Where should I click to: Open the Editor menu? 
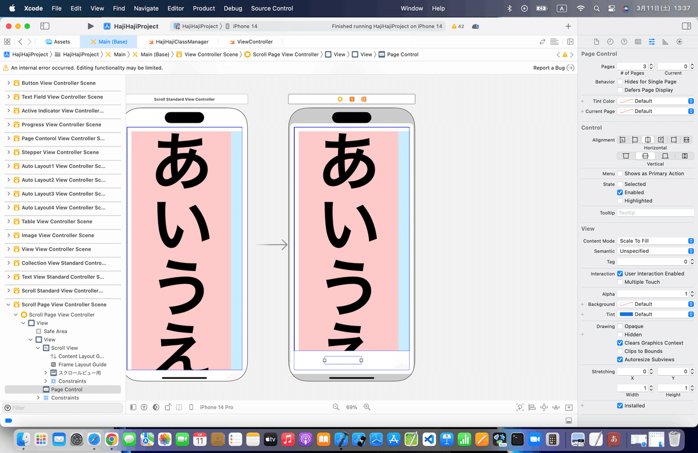176,8
